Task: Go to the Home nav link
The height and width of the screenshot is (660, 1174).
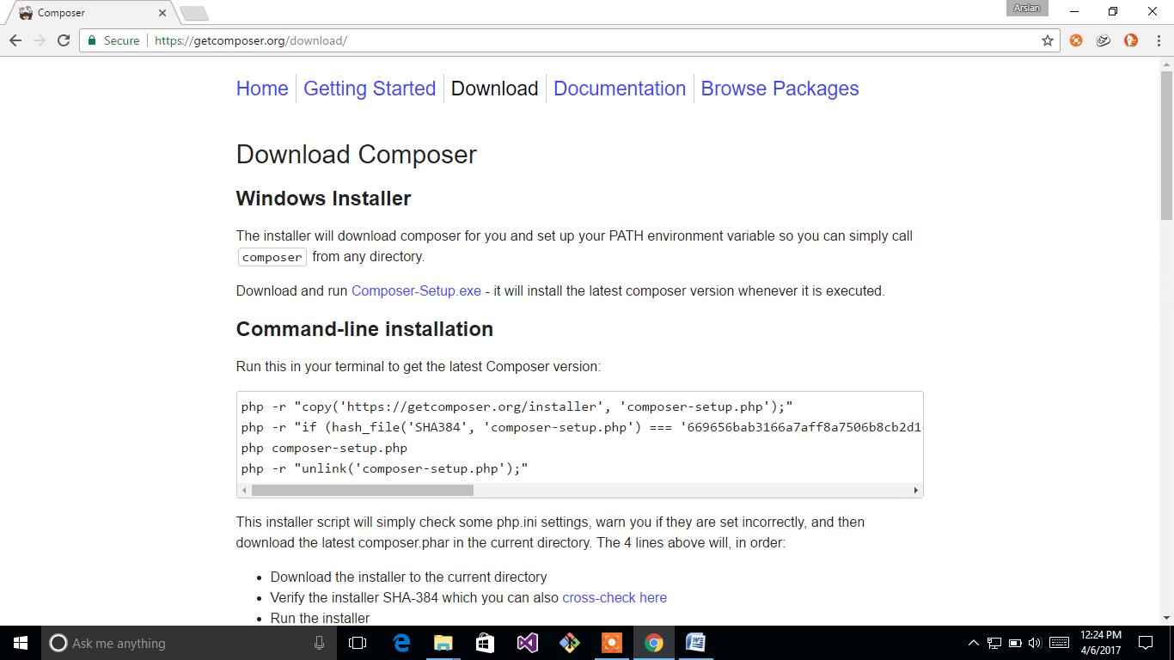Action: [262, 89]
